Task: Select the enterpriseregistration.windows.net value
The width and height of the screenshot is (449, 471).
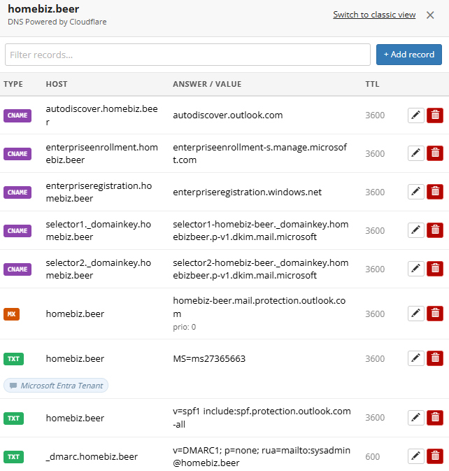Action: click(x=247, y=192)
